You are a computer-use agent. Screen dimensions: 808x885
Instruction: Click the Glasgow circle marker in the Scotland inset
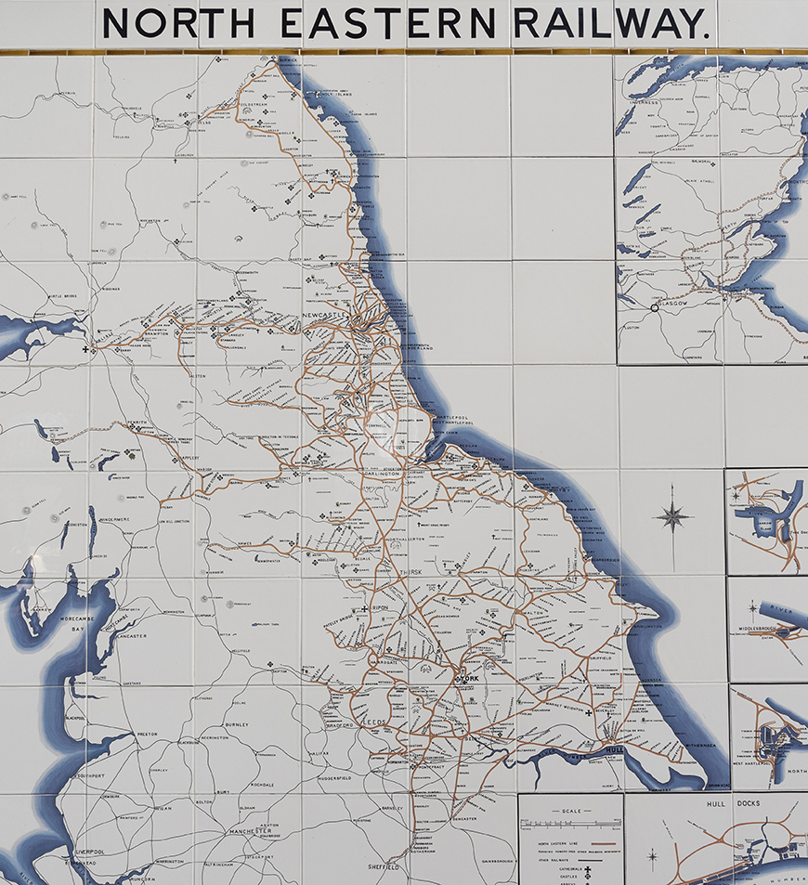(x=654, y=307)
